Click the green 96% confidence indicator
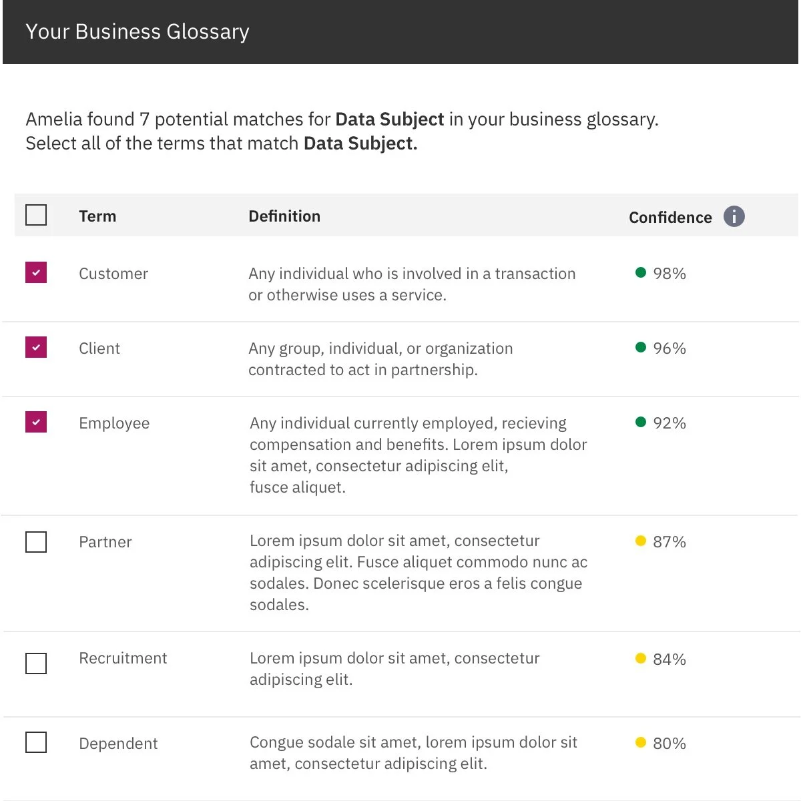Screen dimensions: 801x801 point(641,347)
